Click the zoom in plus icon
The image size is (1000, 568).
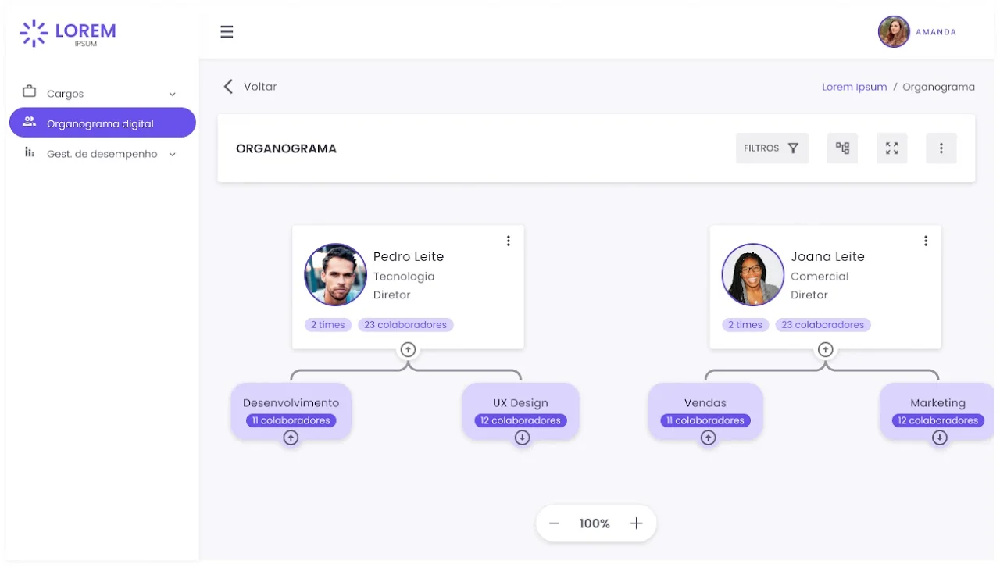(x=636, y=523)
